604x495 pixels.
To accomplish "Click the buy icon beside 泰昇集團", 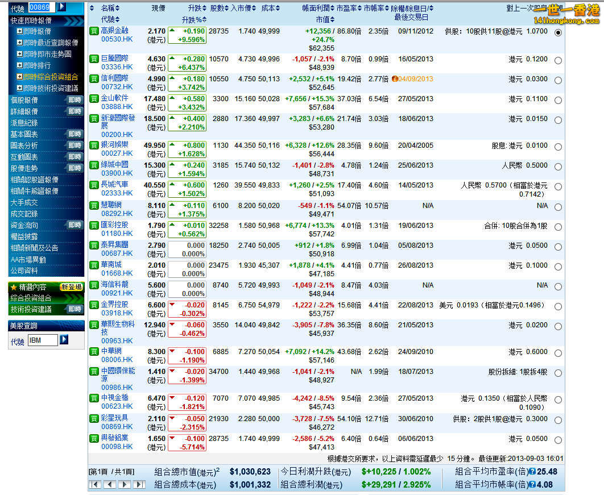I will [x=94, y=245].
